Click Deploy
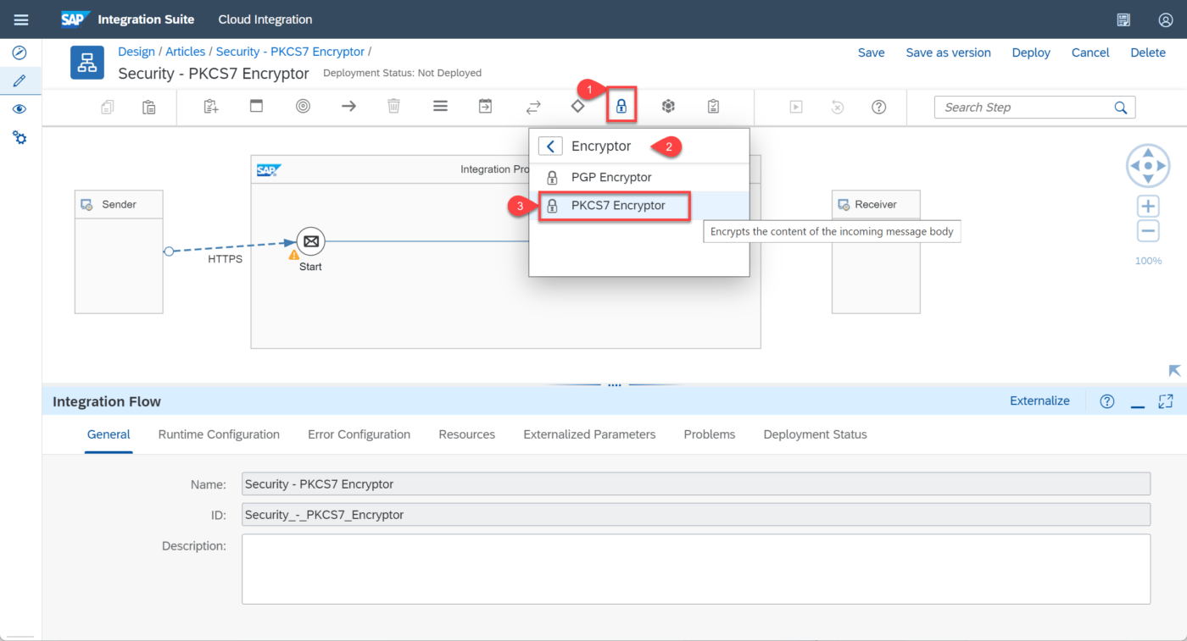 tap(1031, 52)
